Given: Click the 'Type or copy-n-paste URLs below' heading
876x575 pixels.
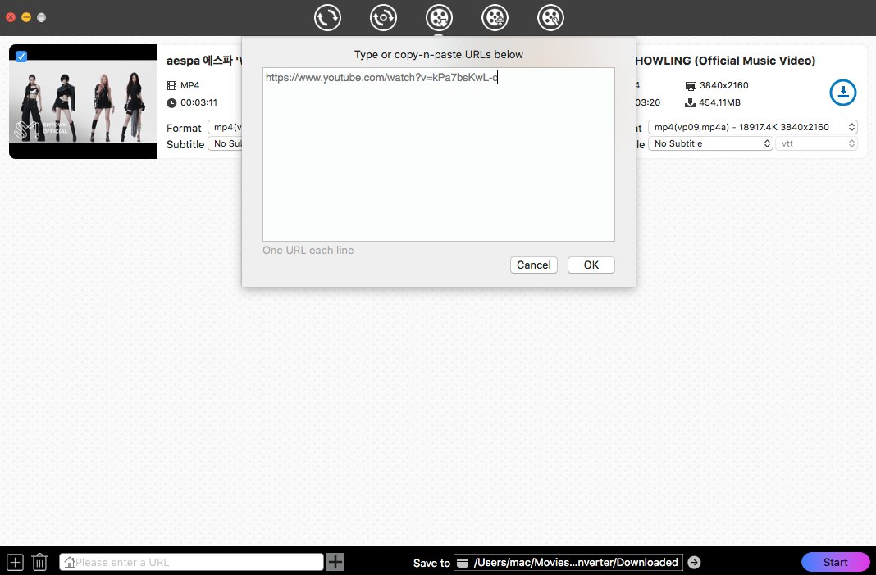Looking at the screenshot, I should [439, 55].
